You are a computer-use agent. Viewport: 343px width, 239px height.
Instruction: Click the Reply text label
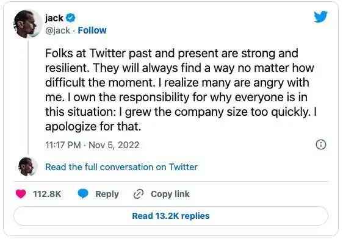[x=107, y=194]
